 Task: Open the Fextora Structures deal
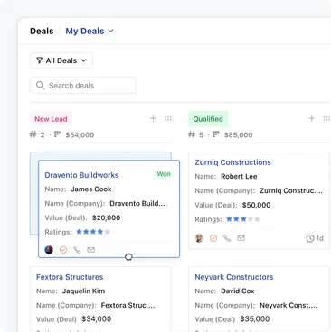click(70, 277)
